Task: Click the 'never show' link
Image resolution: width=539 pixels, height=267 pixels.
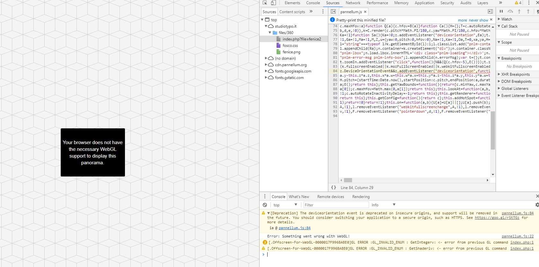Action: [x=478, y=20]
